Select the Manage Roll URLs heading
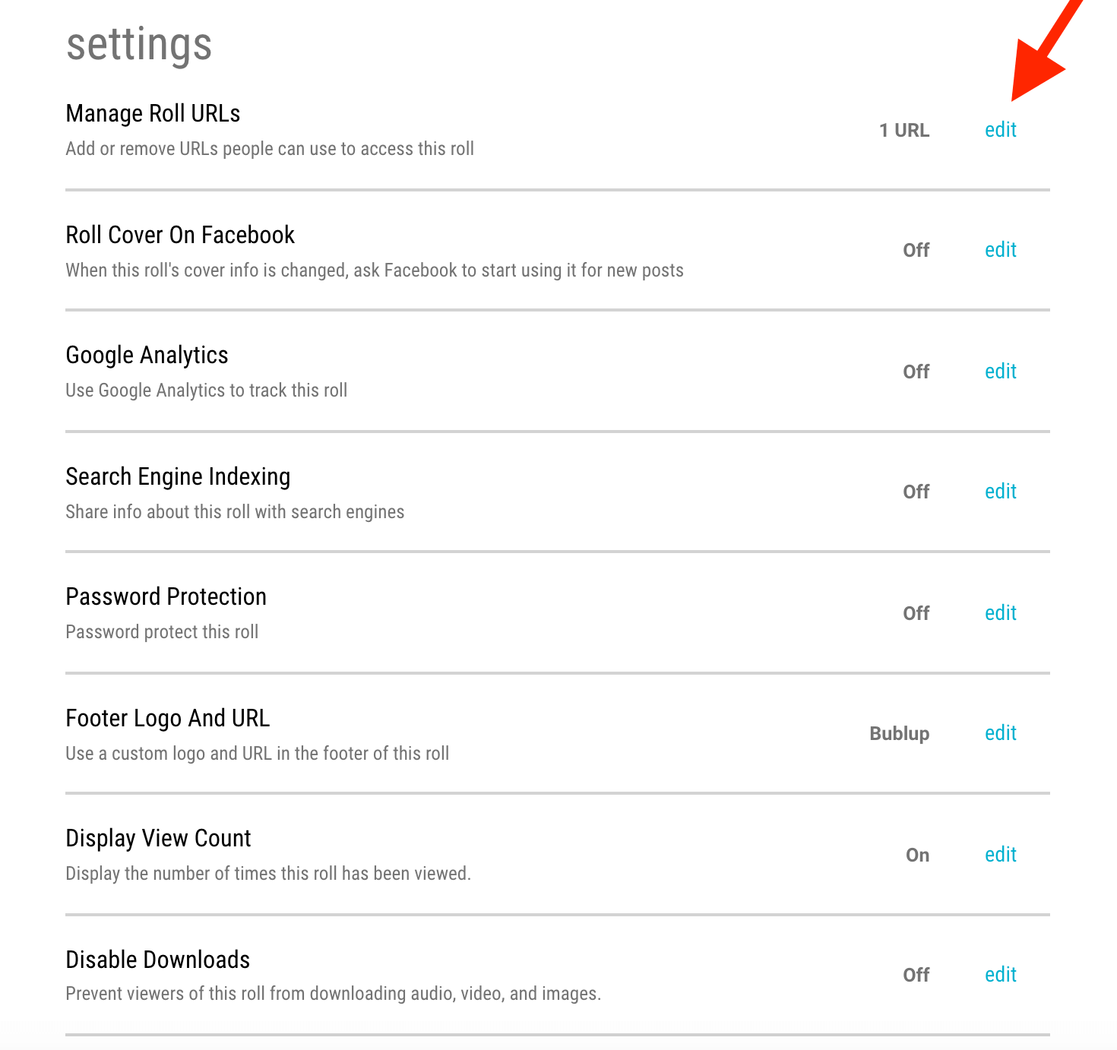This screenshot has height=1050, width=1117. pos(153,113)
